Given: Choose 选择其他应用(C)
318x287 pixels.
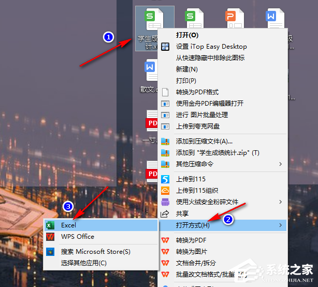Looking at the screenshot, I should point(101,263).
